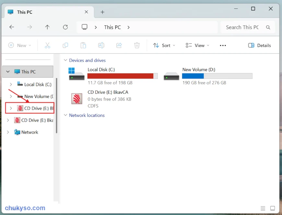Open the New dropdown menu

coord(20,45)
